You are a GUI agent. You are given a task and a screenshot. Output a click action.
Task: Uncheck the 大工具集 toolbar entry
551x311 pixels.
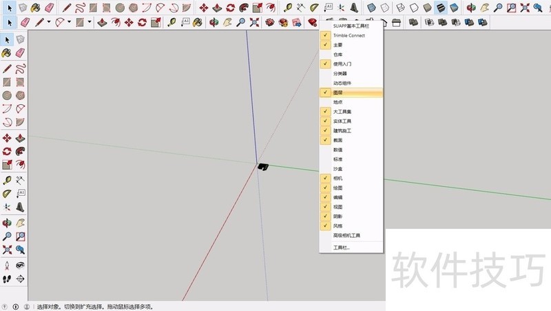click(351, 112)
